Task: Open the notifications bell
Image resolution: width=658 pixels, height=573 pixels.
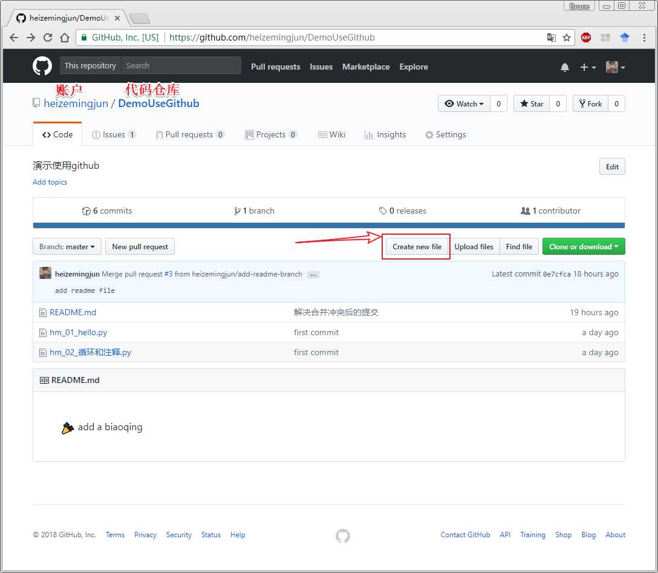Action: click(565, 67)
